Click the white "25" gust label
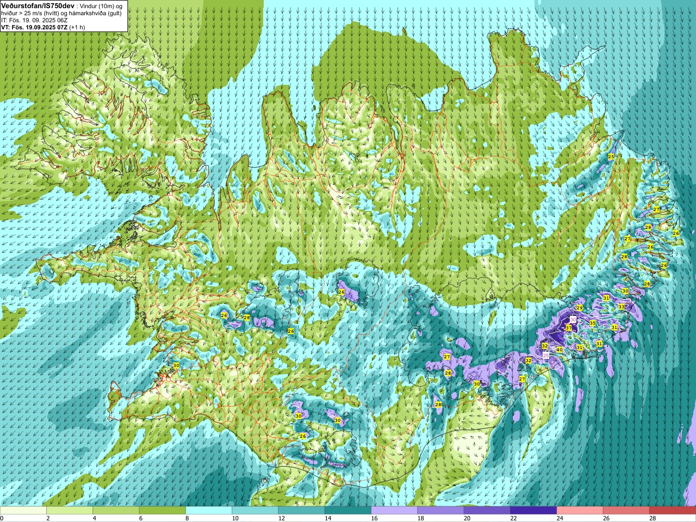 (546, 354)
